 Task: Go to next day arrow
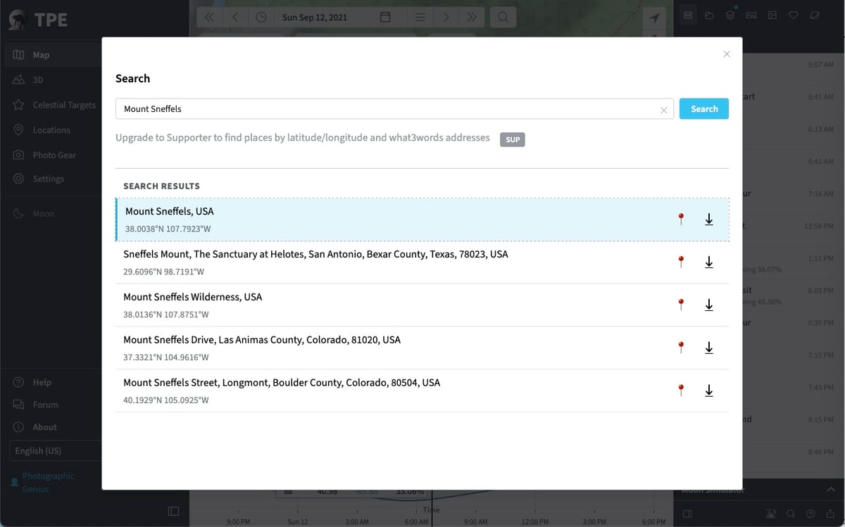point(445,18)
